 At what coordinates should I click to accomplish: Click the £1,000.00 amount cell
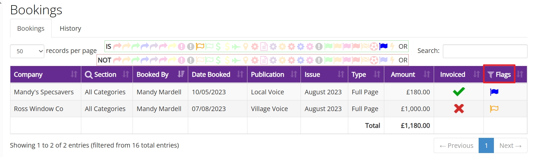click(x=409, y=109)
